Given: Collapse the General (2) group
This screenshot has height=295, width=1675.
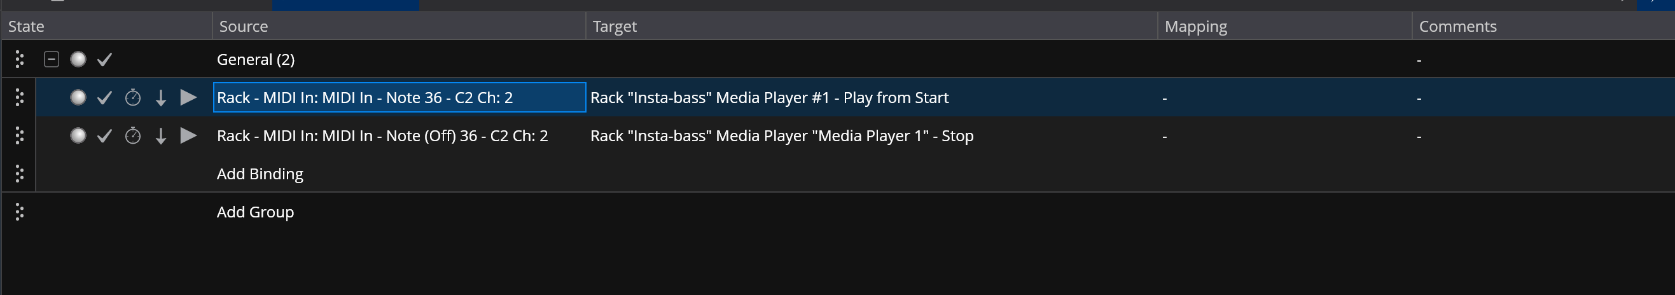Looking at the screenshot, I should click(52, 60).
